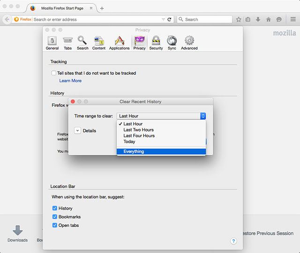Open the hamburger menu

(293, 19)
